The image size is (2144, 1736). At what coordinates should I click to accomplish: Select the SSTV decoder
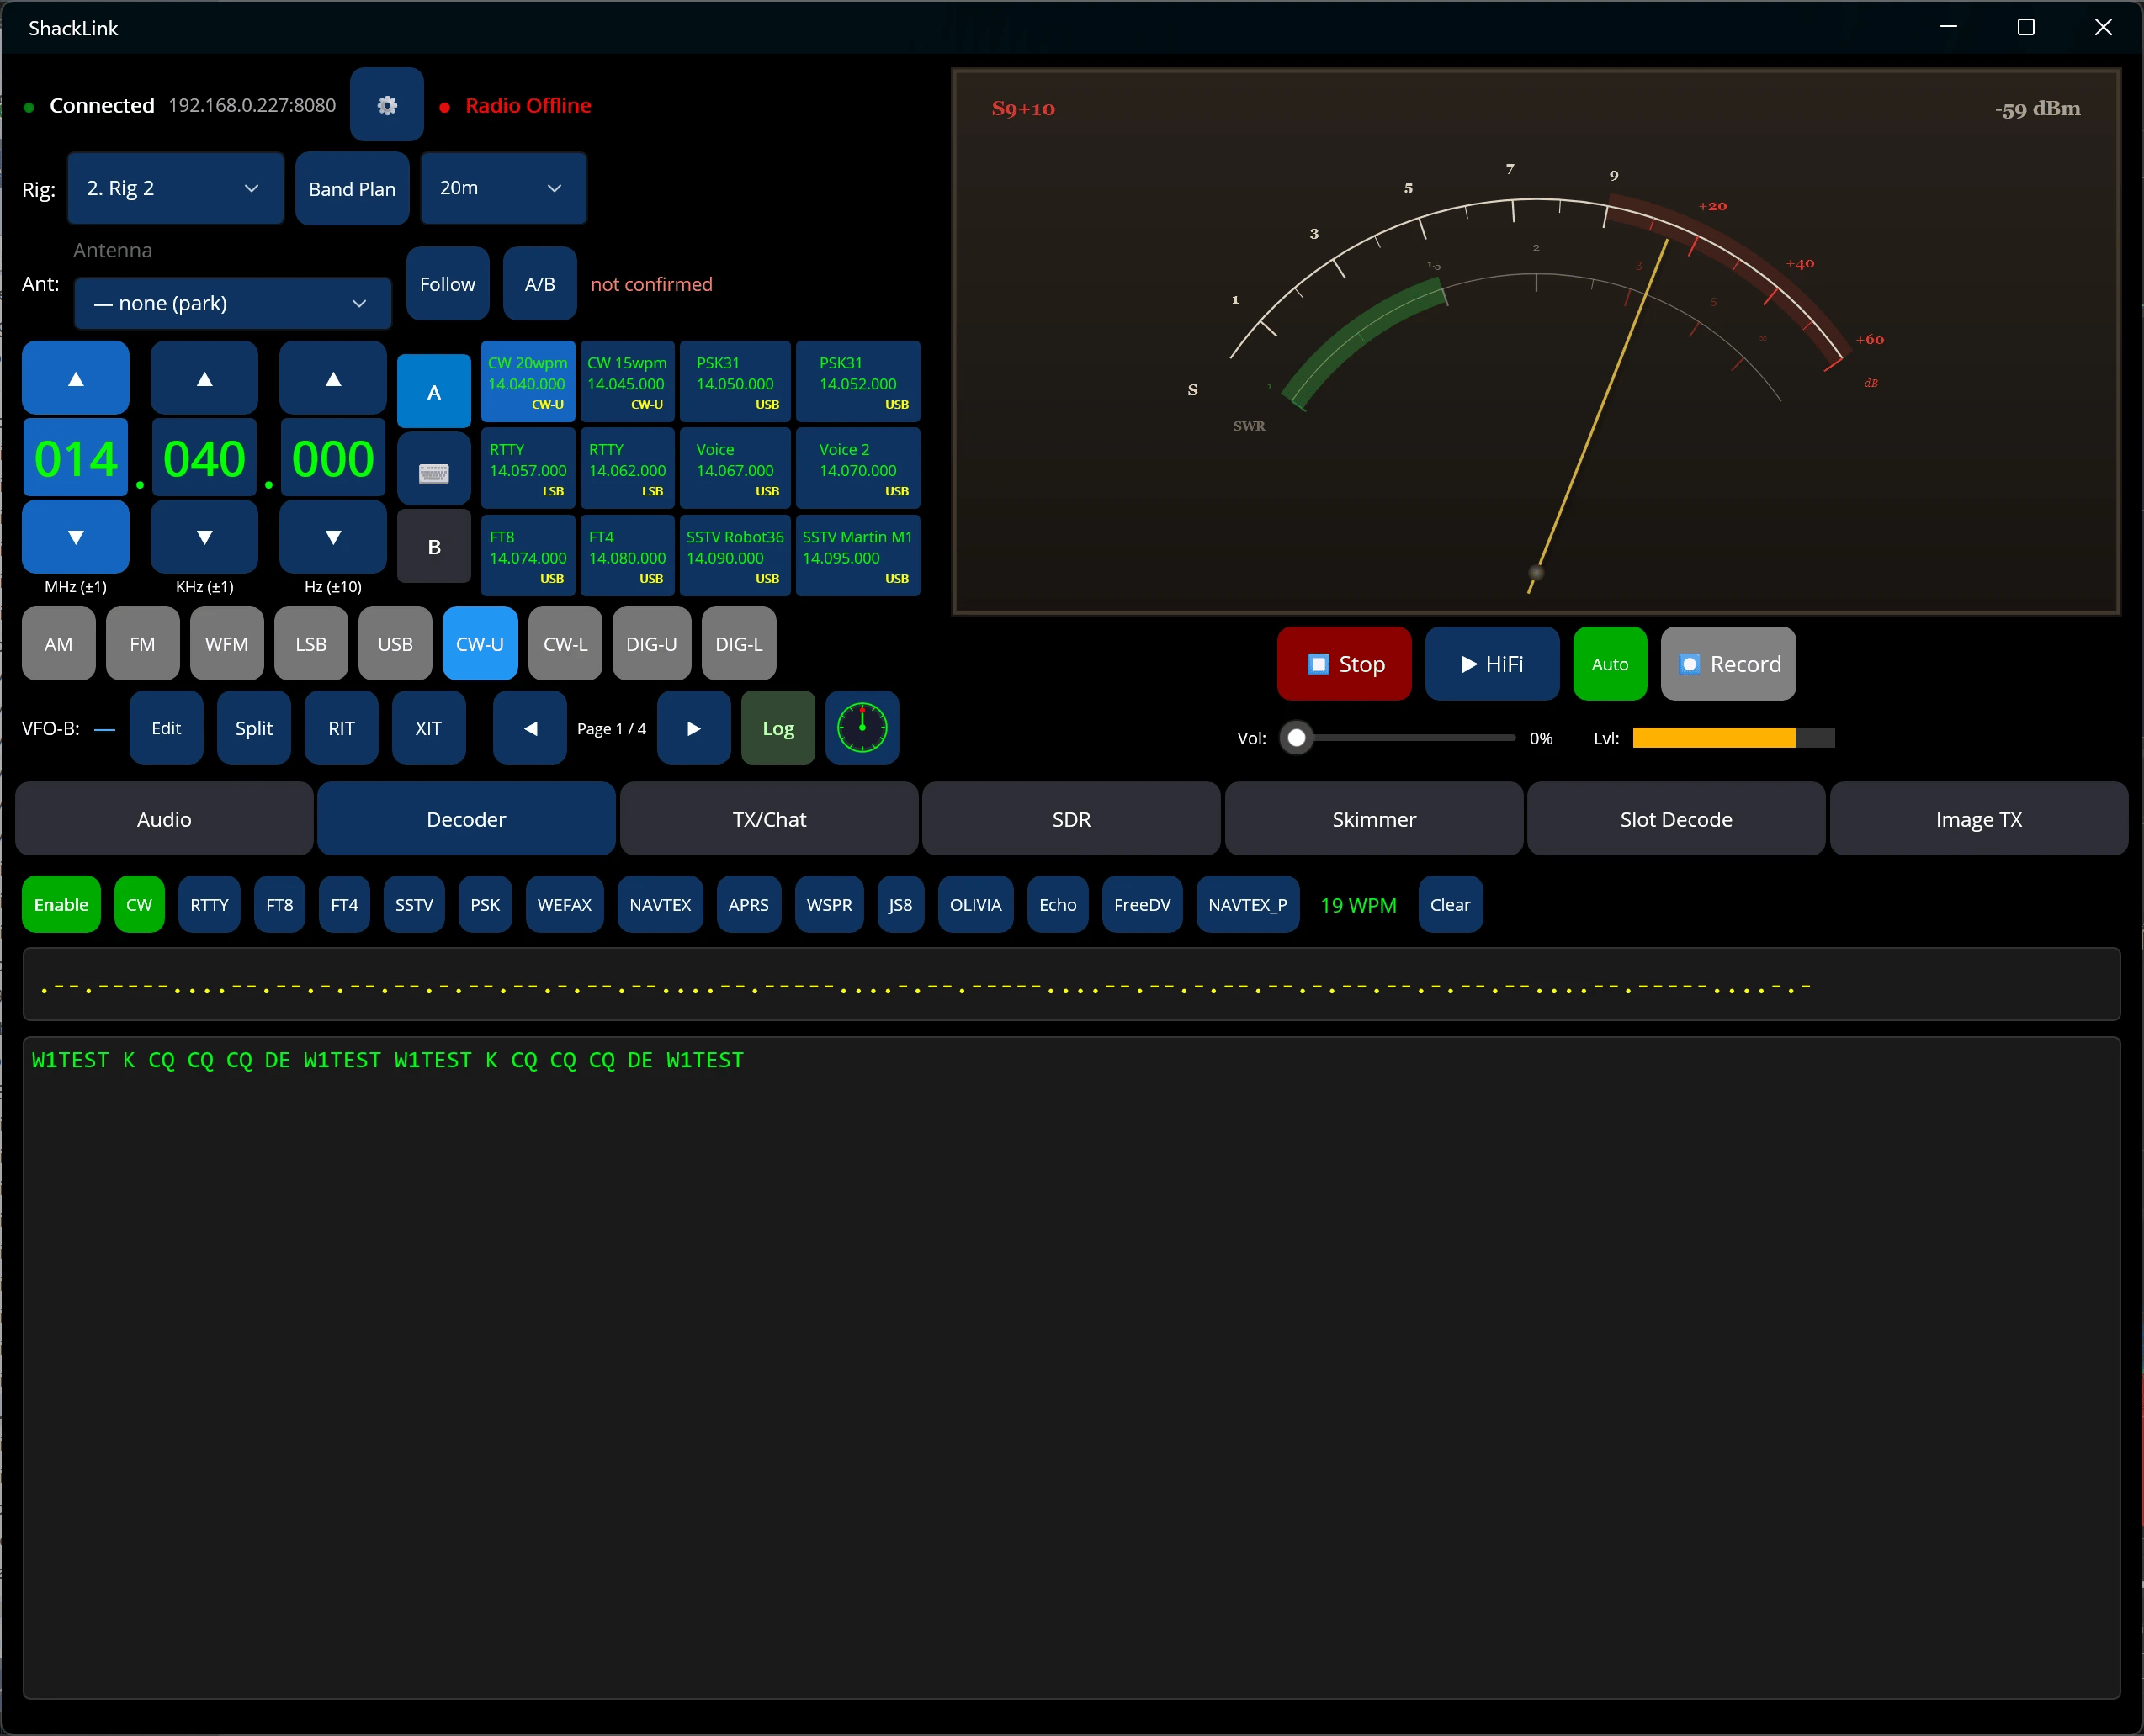pyautogui.click(x=414, y=904)
